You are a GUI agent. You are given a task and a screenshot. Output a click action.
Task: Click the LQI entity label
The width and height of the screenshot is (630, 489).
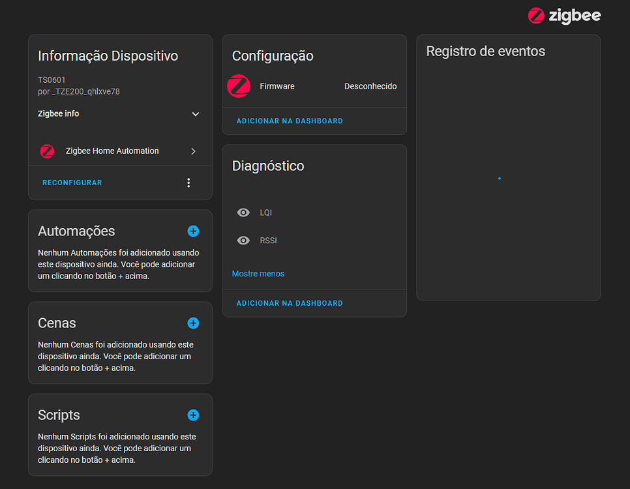265,213
